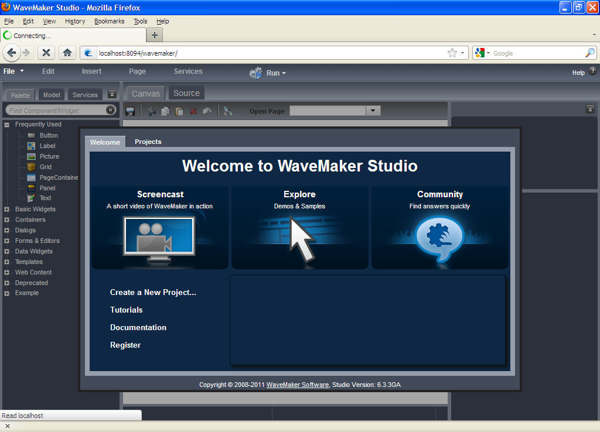
Task: Open Explore Demos & Samples tile
Action: pos(299,228)
